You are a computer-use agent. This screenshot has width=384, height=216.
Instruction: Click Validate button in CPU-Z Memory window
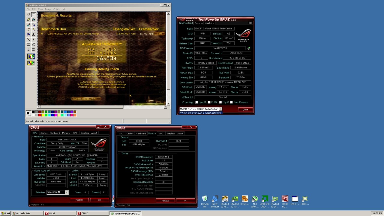(165, 200)
